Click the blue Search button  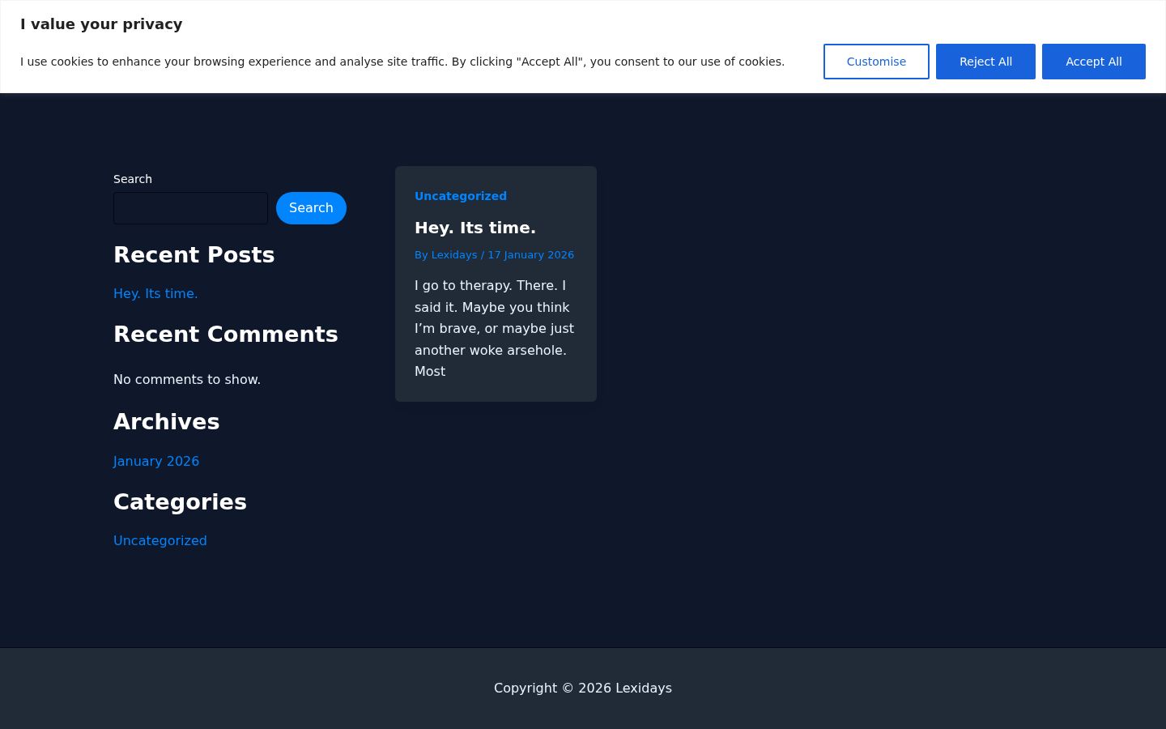pyautogui.click(x=311, y=208)
